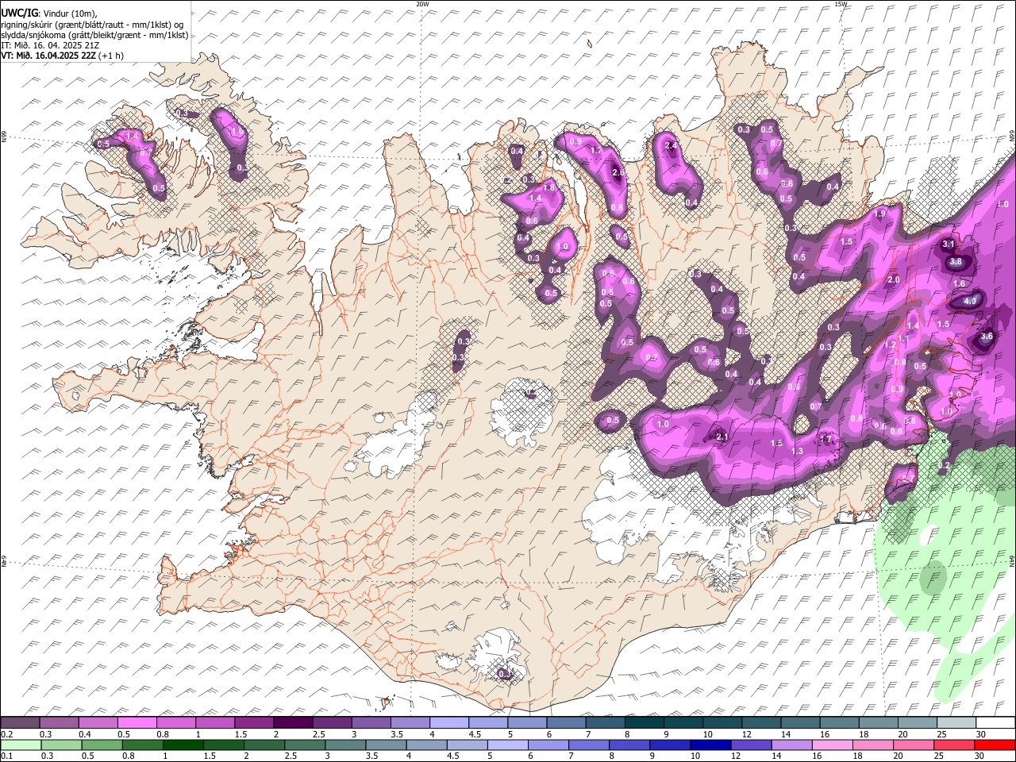Screen dimensions: 1016x762
Task: Click the '0.9' precipitation value in the north
Action: [576, 141]
